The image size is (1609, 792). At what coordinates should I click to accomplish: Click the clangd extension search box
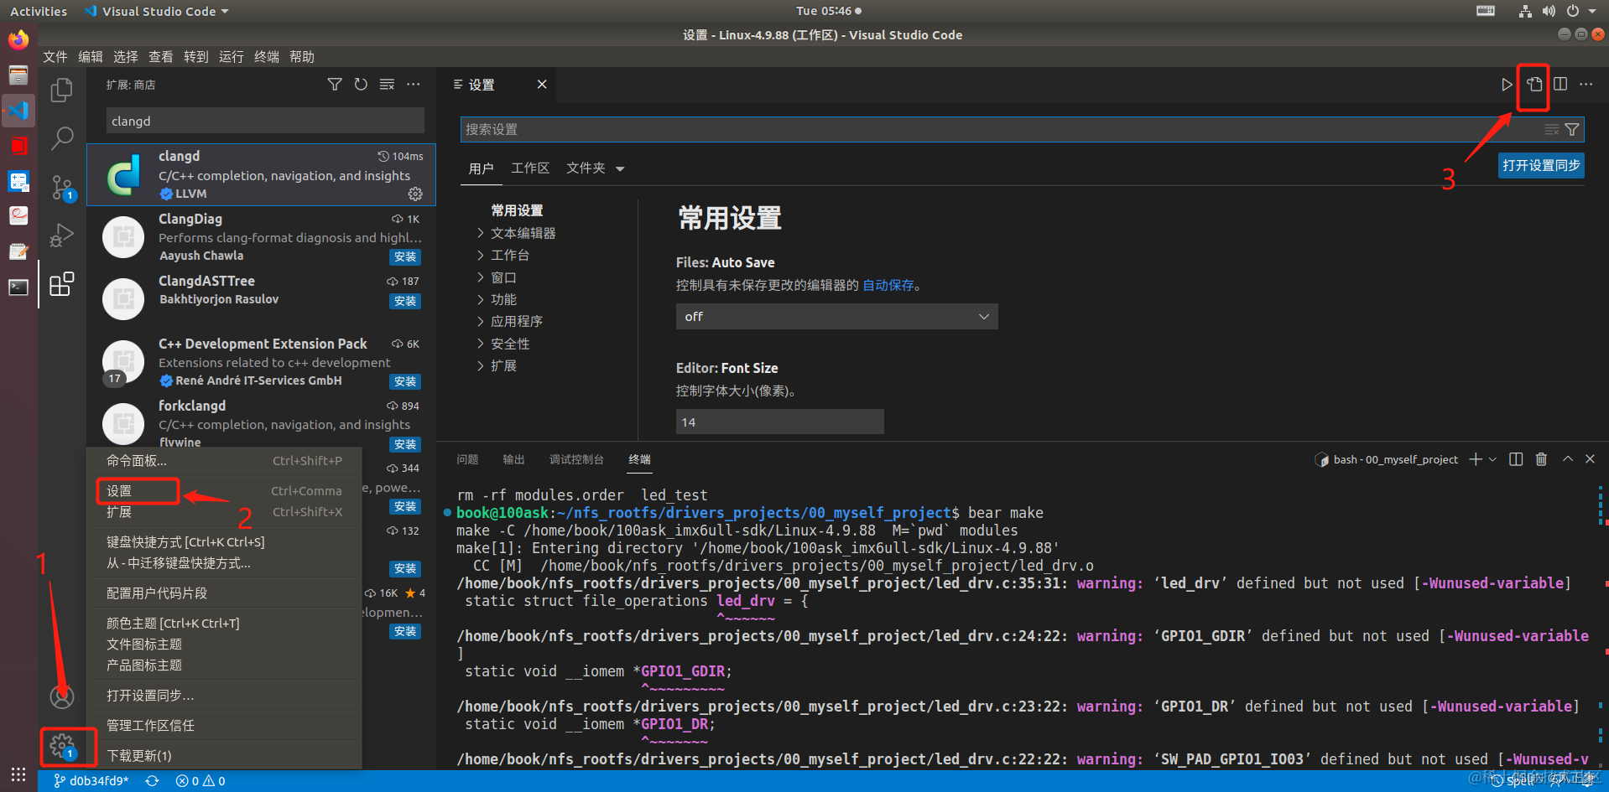(x=265, y=121)
